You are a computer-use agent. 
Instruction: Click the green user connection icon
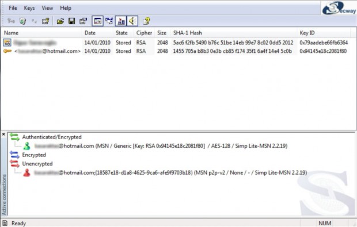[x=27, y=146]
